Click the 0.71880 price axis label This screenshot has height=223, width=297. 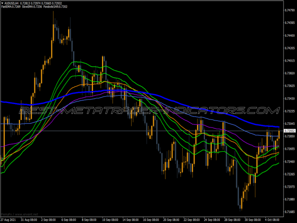tap(290, 199)
